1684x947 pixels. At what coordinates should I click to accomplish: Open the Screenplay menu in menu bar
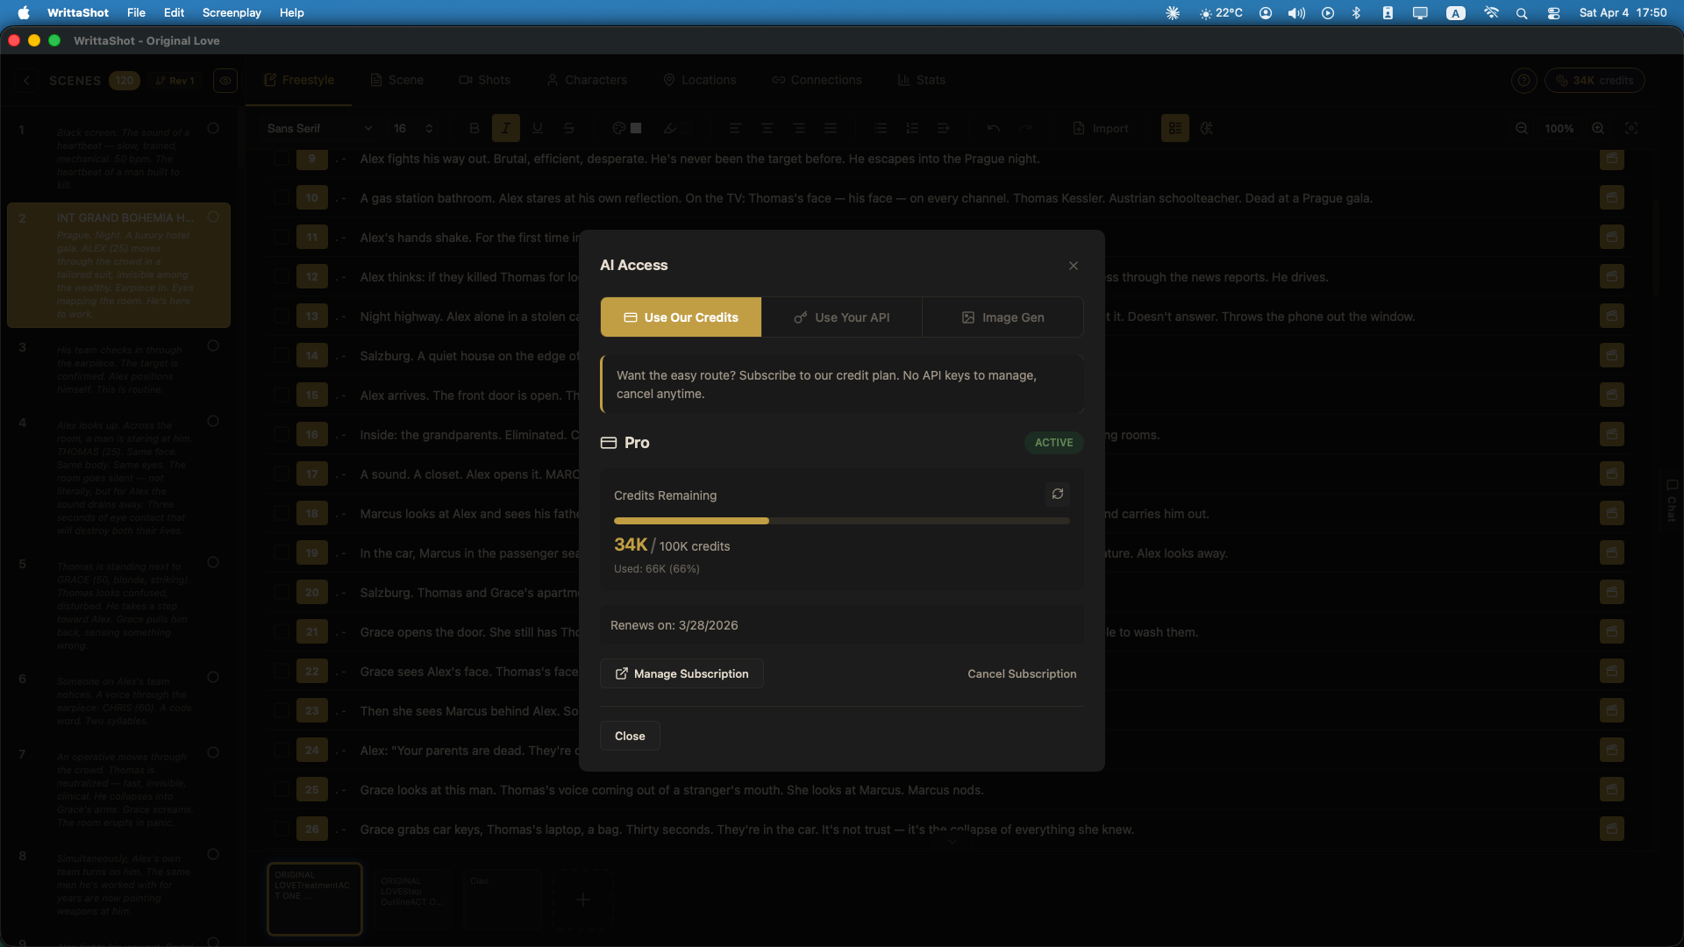tap(232, 12)
